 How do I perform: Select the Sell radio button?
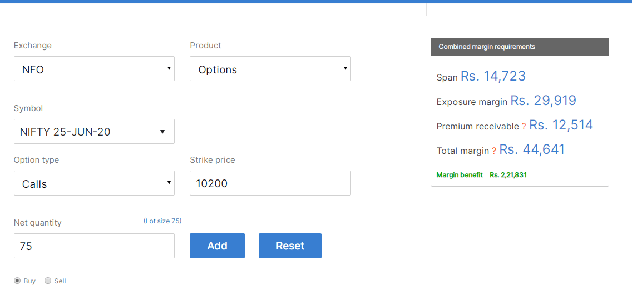(x=48, y=281)
